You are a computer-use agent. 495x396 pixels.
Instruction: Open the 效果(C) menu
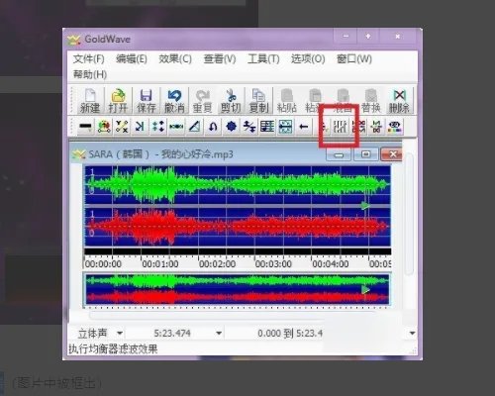[x=175, y=59]
